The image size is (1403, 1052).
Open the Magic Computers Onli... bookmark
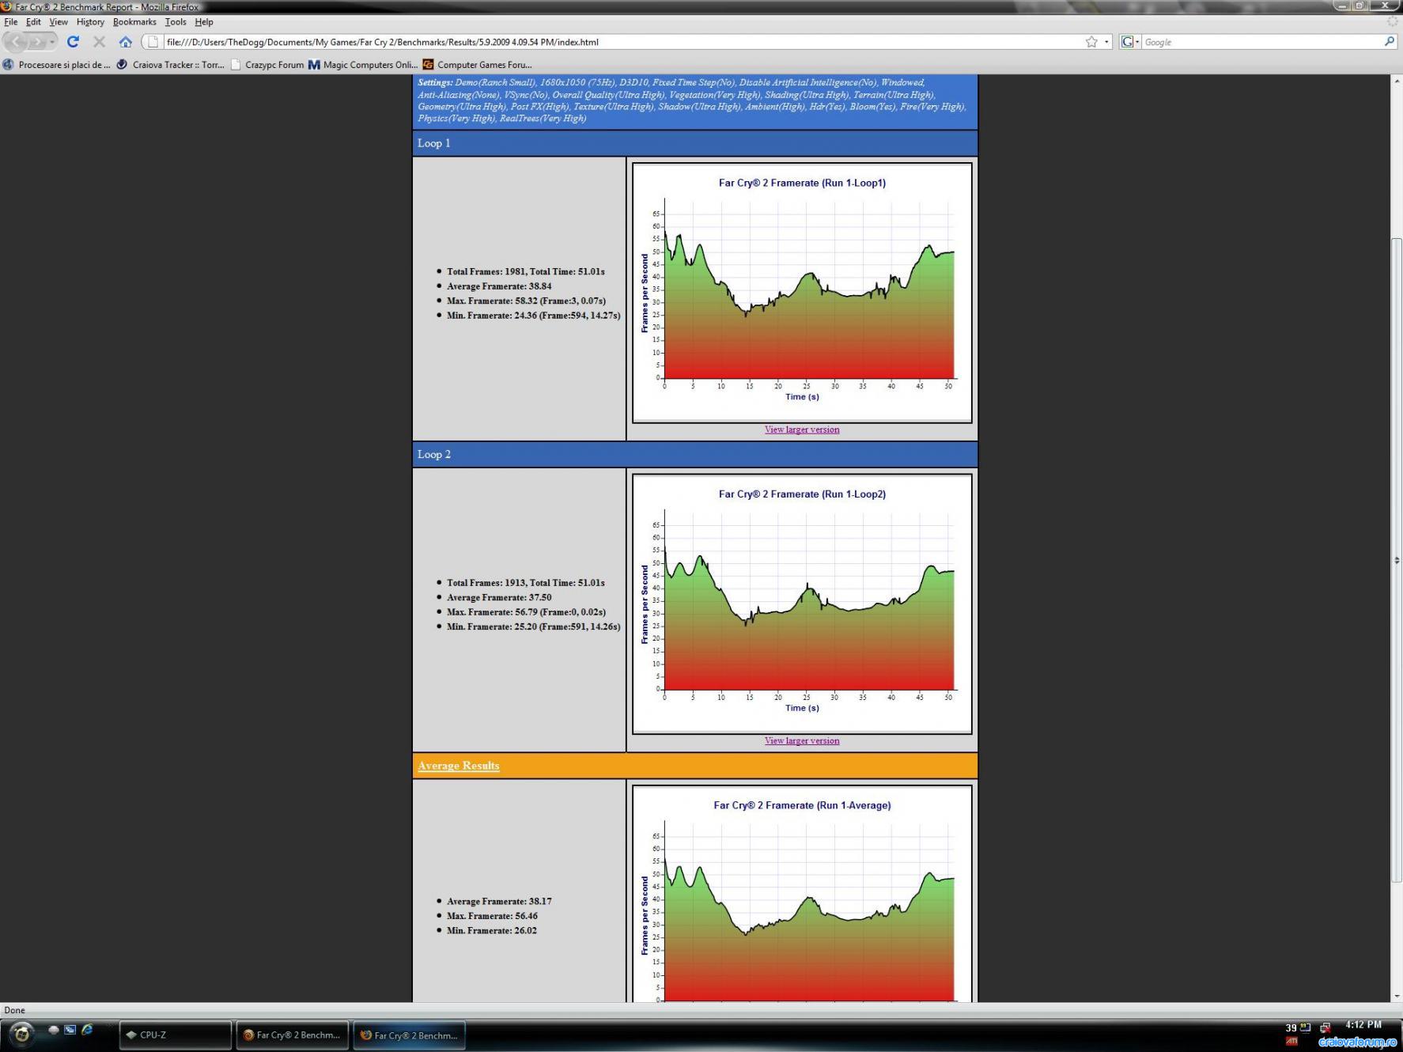tap(362, 65)
